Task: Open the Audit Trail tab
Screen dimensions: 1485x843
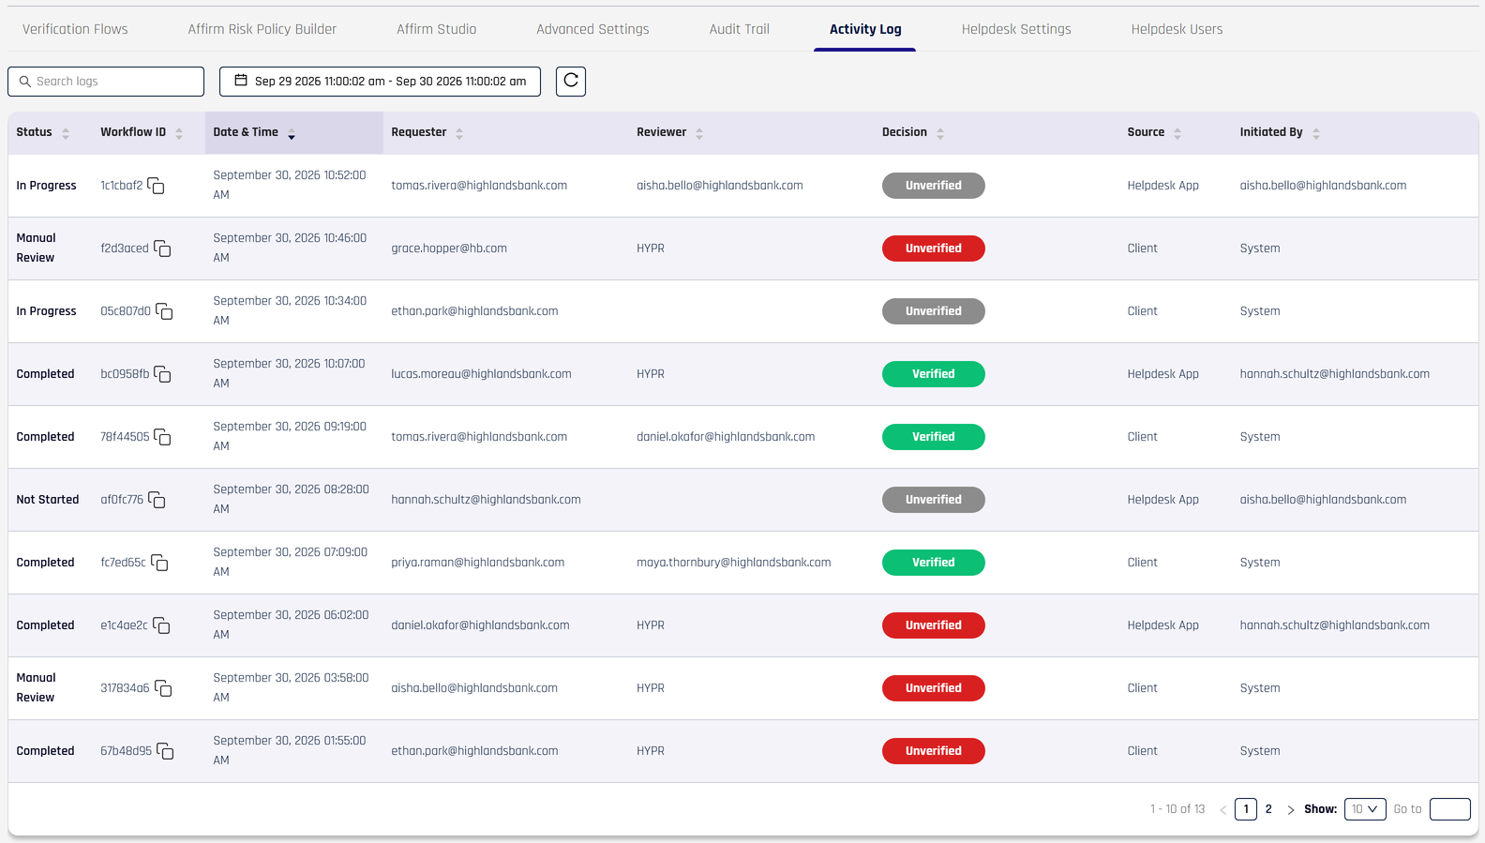Action: click(x=740, y=29)
